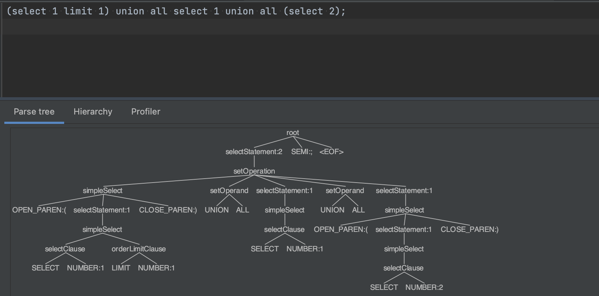The height and width of the screenshot is (296, 599).
Task: Select the SEMI:; node
Action: pos(302,152)
